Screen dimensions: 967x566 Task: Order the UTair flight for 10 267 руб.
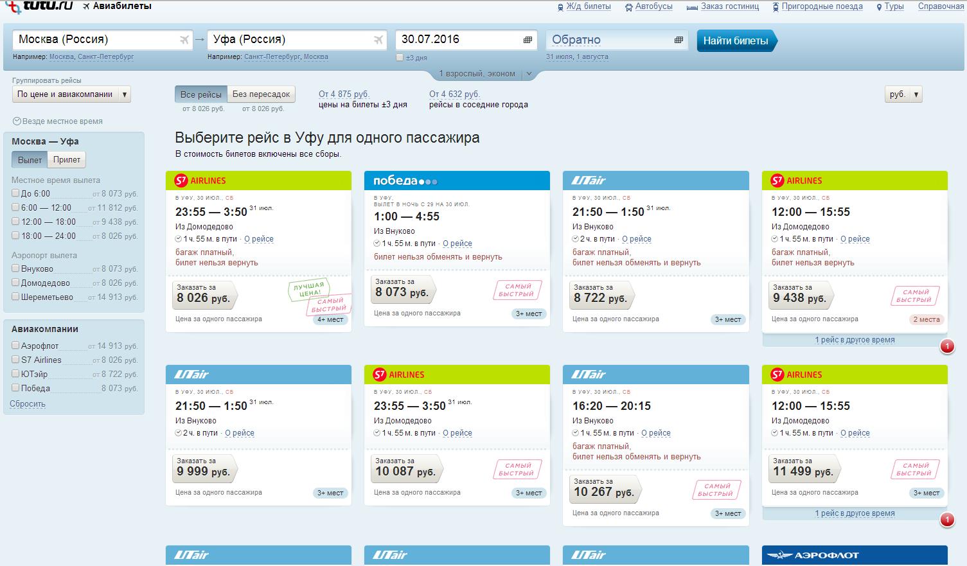605,488
